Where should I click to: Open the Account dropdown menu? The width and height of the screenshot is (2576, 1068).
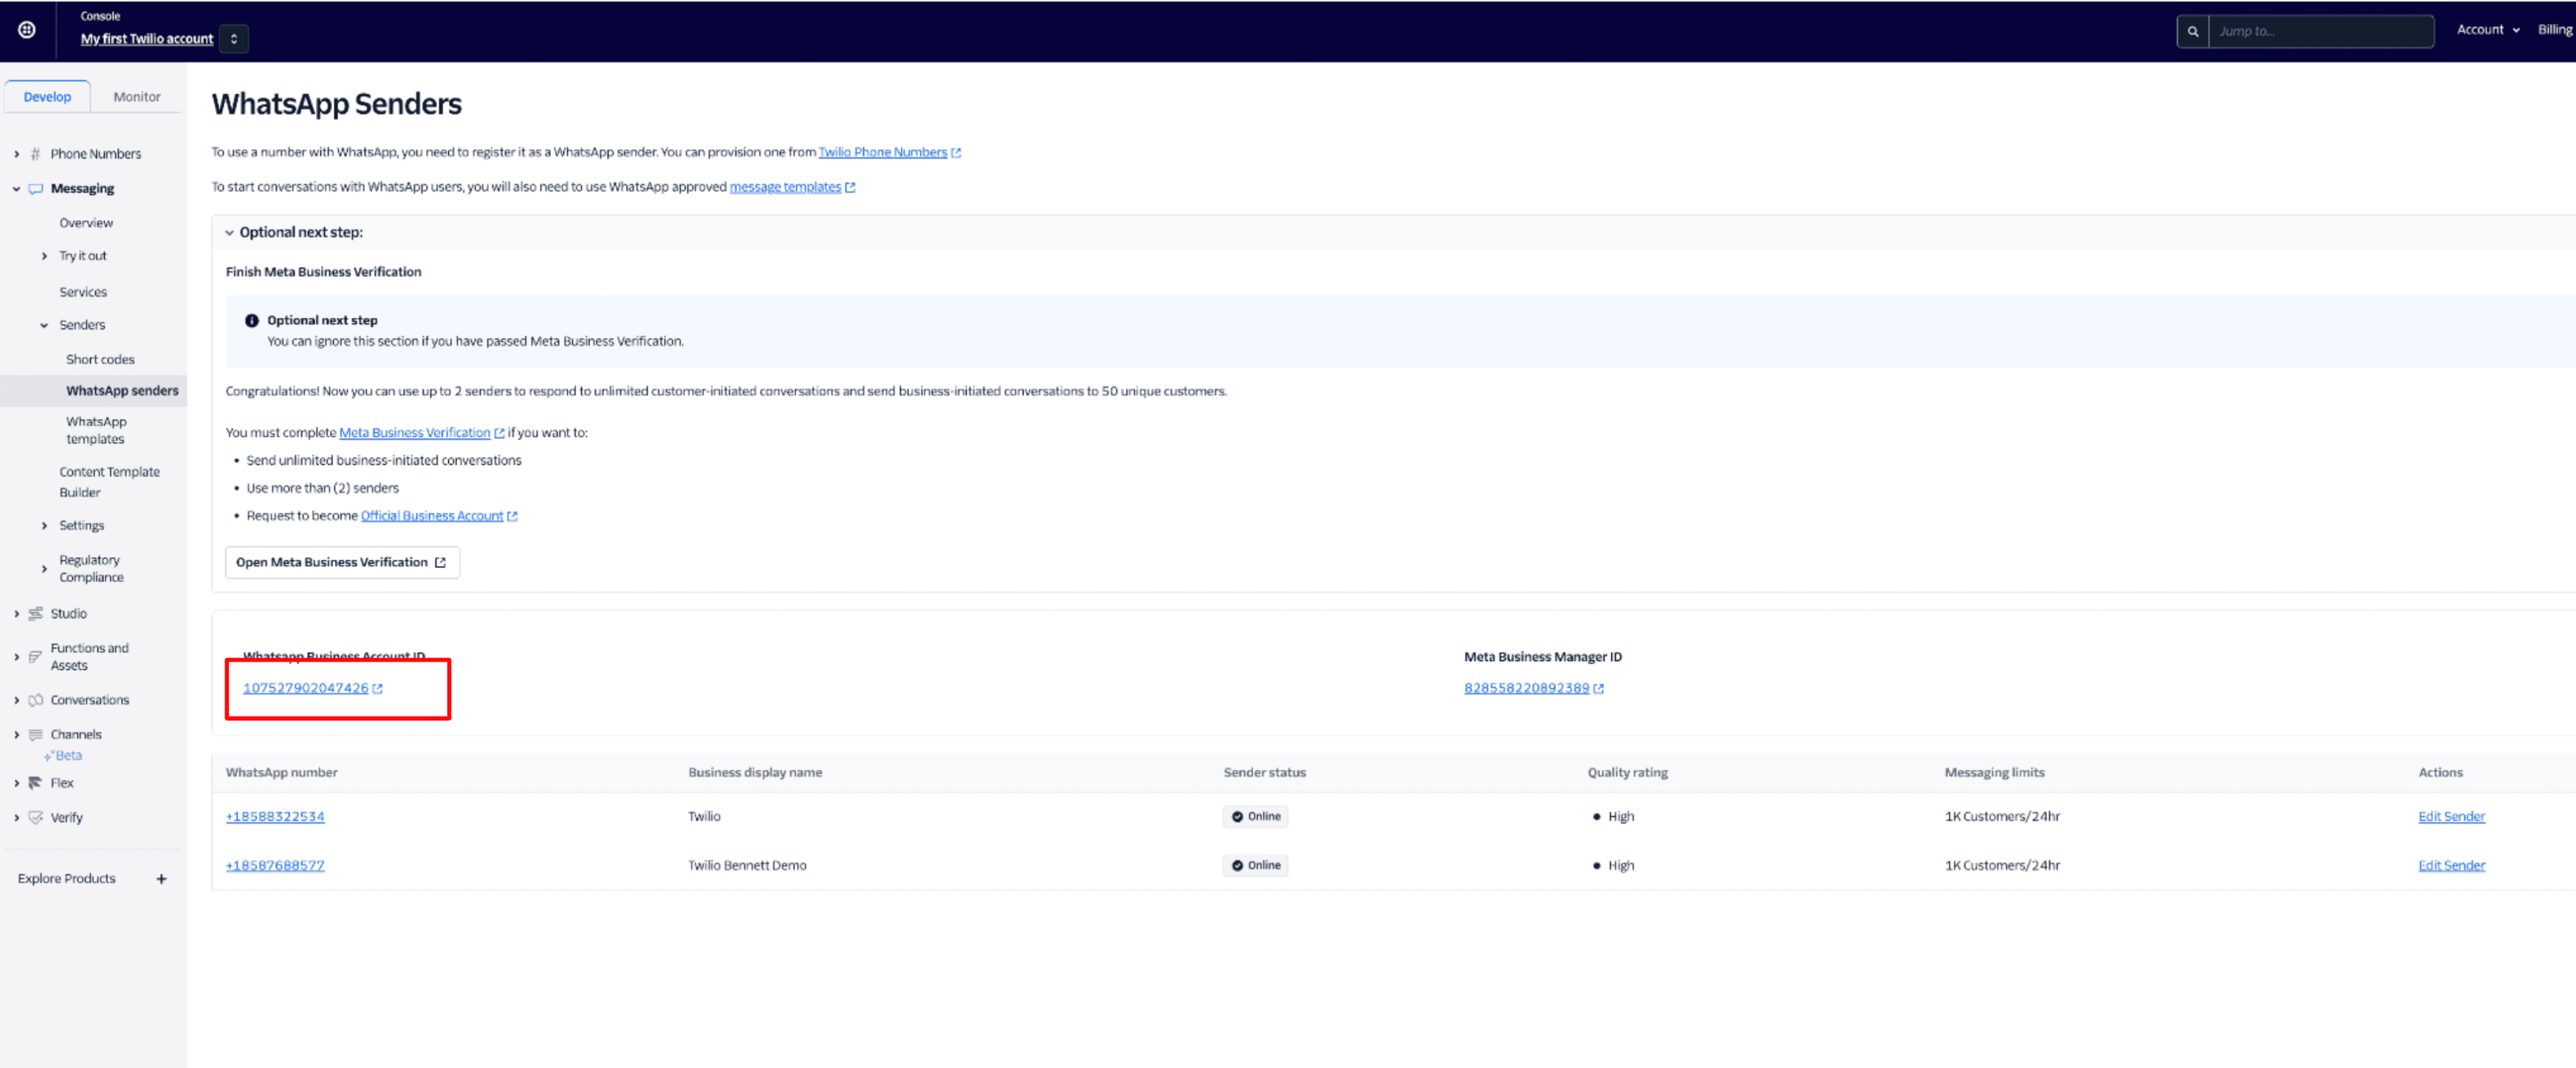[x=2487, y=29]
